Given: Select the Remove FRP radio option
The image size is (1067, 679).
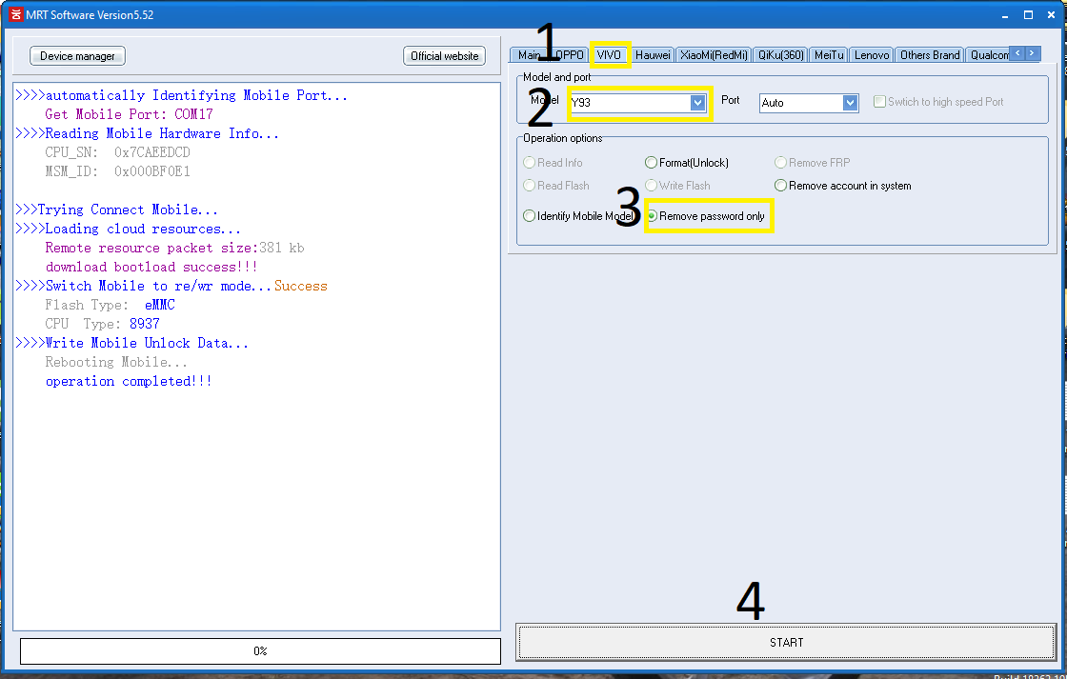Looking at the screenshot, I should point(780,163).
